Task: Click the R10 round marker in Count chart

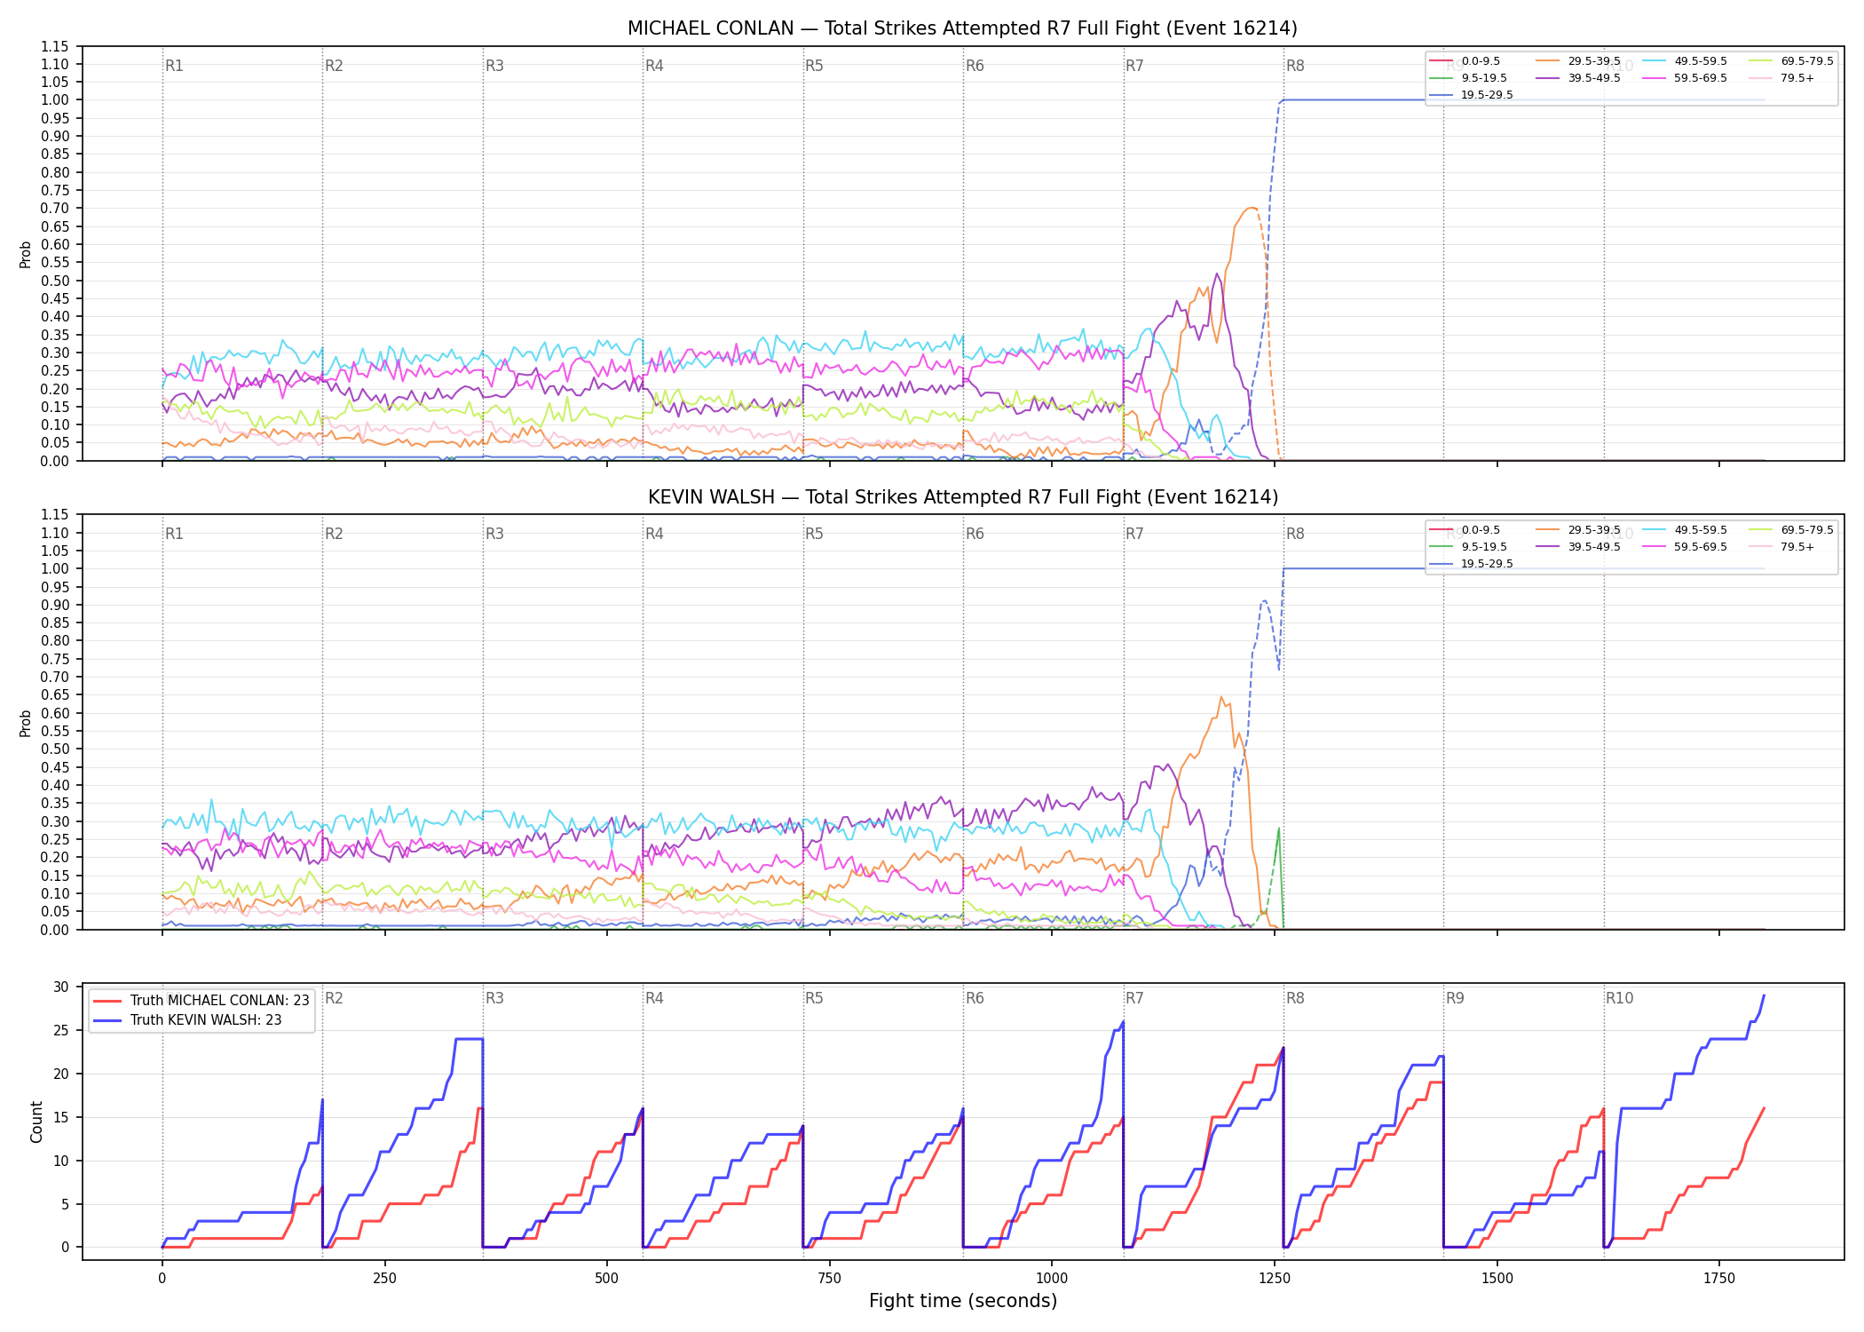Action: (1619, 998)
